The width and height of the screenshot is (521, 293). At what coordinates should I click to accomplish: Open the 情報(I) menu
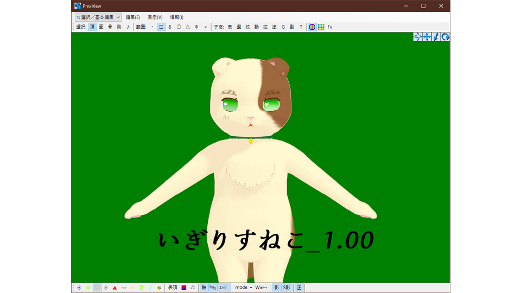[x=176, y=17]
